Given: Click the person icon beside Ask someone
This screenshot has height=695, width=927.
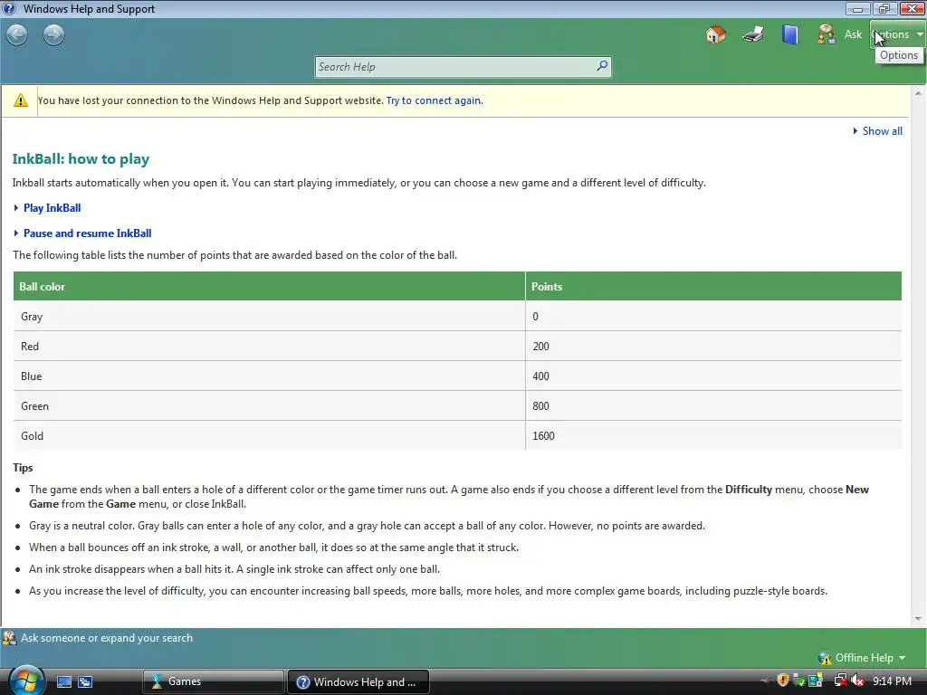Looking at the screenshot, I should tap(9, 638).
